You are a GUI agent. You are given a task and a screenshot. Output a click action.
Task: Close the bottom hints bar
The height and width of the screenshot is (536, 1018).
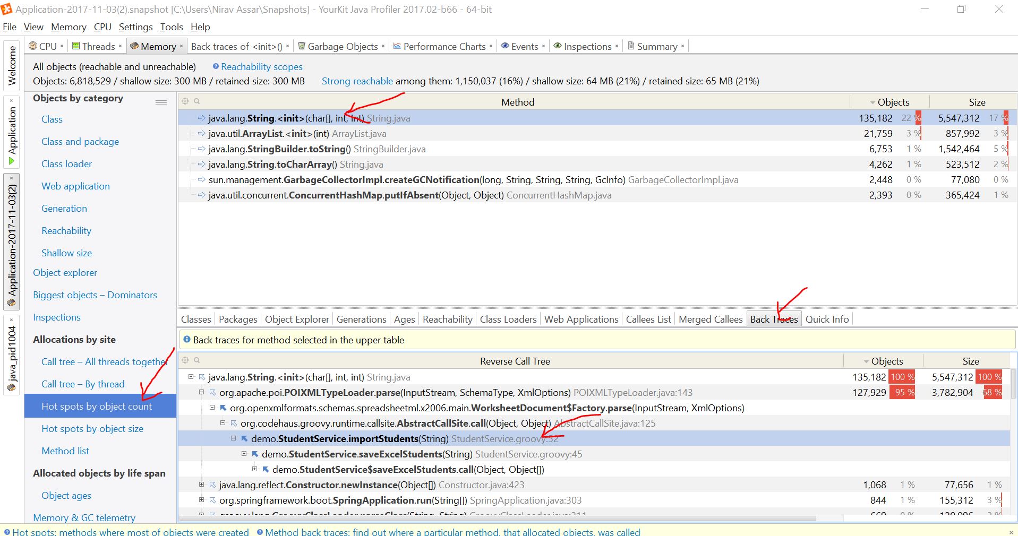[x=1011, y=532]
